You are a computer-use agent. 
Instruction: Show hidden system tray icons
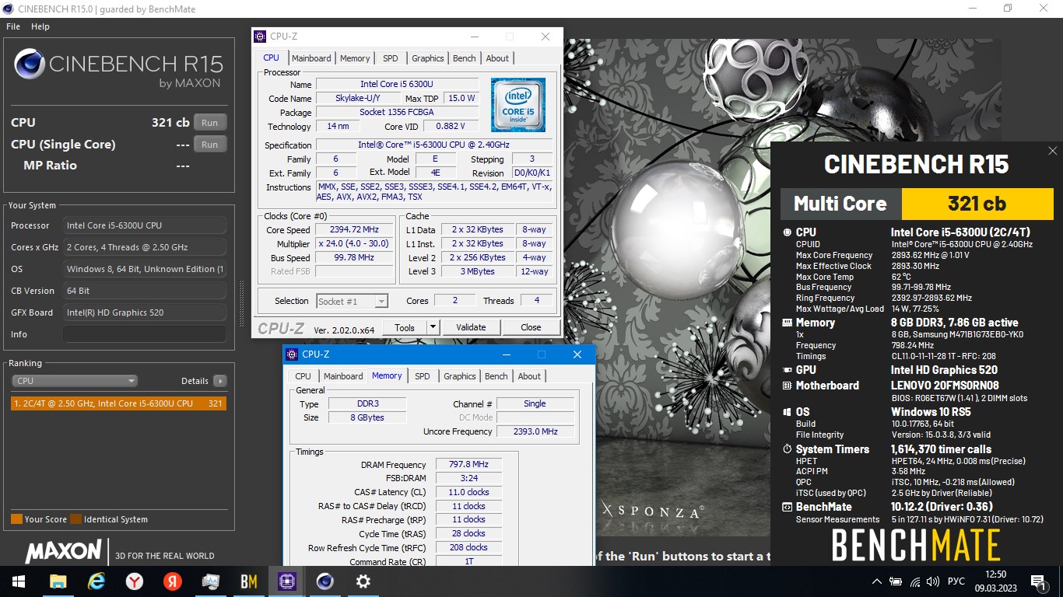tap(877, 581)
